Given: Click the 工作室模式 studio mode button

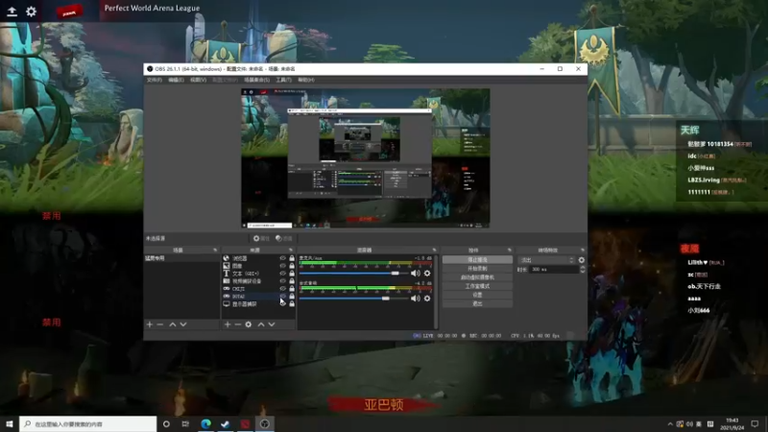Looking at the screenshot, I should click(x=477, y=286).
